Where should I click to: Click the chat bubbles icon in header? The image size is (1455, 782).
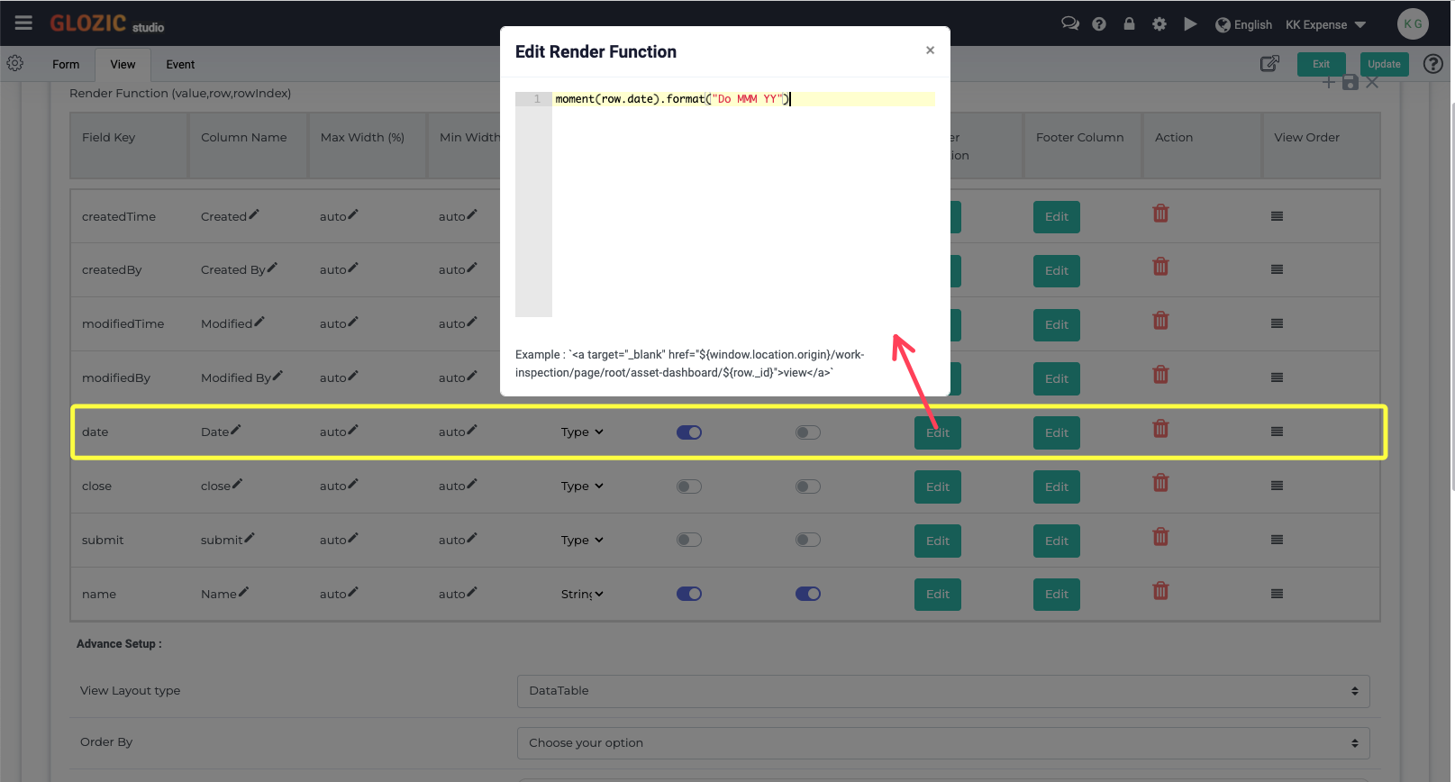[x=1070, y=24]
